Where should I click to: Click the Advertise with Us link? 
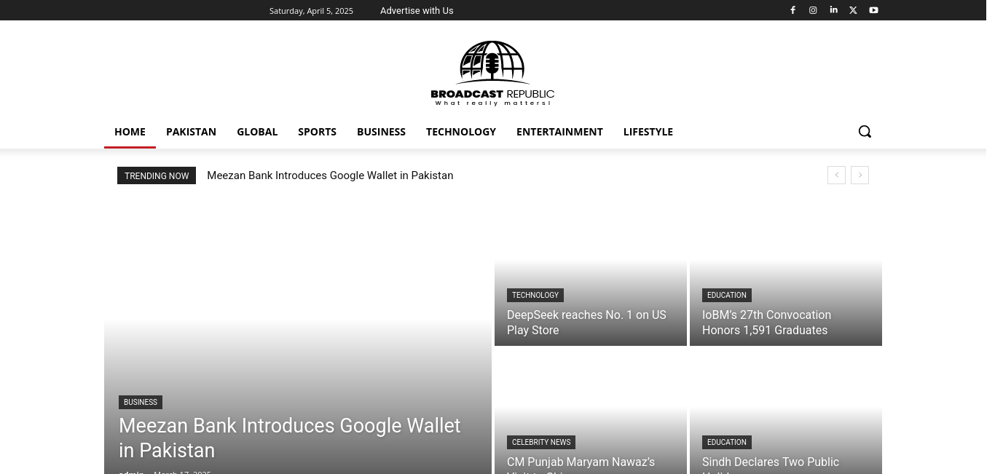417,11
